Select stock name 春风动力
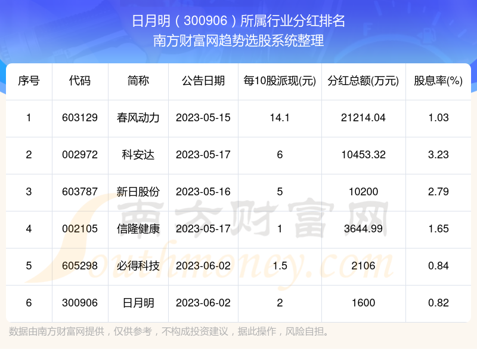Screen dimensions: 477x362 pos(138,118)
